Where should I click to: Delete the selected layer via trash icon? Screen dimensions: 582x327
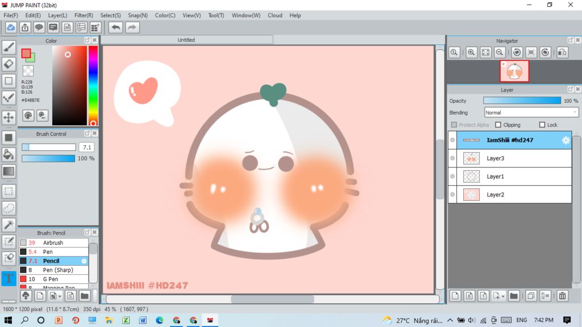(562, 295)
